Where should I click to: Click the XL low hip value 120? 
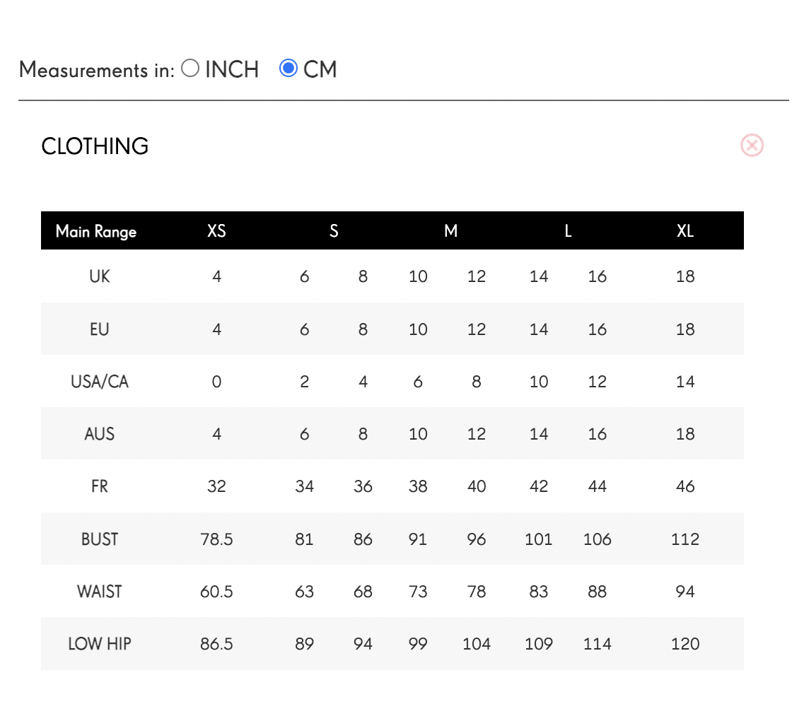coord(685,644)
